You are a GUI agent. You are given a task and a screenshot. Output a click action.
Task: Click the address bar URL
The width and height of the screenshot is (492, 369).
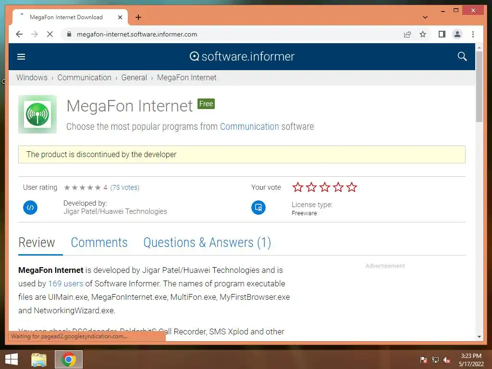[137, 34]
